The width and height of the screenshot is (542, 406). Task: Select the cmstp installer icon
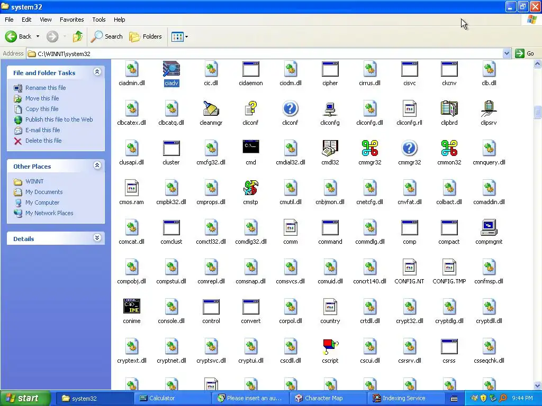coord(250,188)
